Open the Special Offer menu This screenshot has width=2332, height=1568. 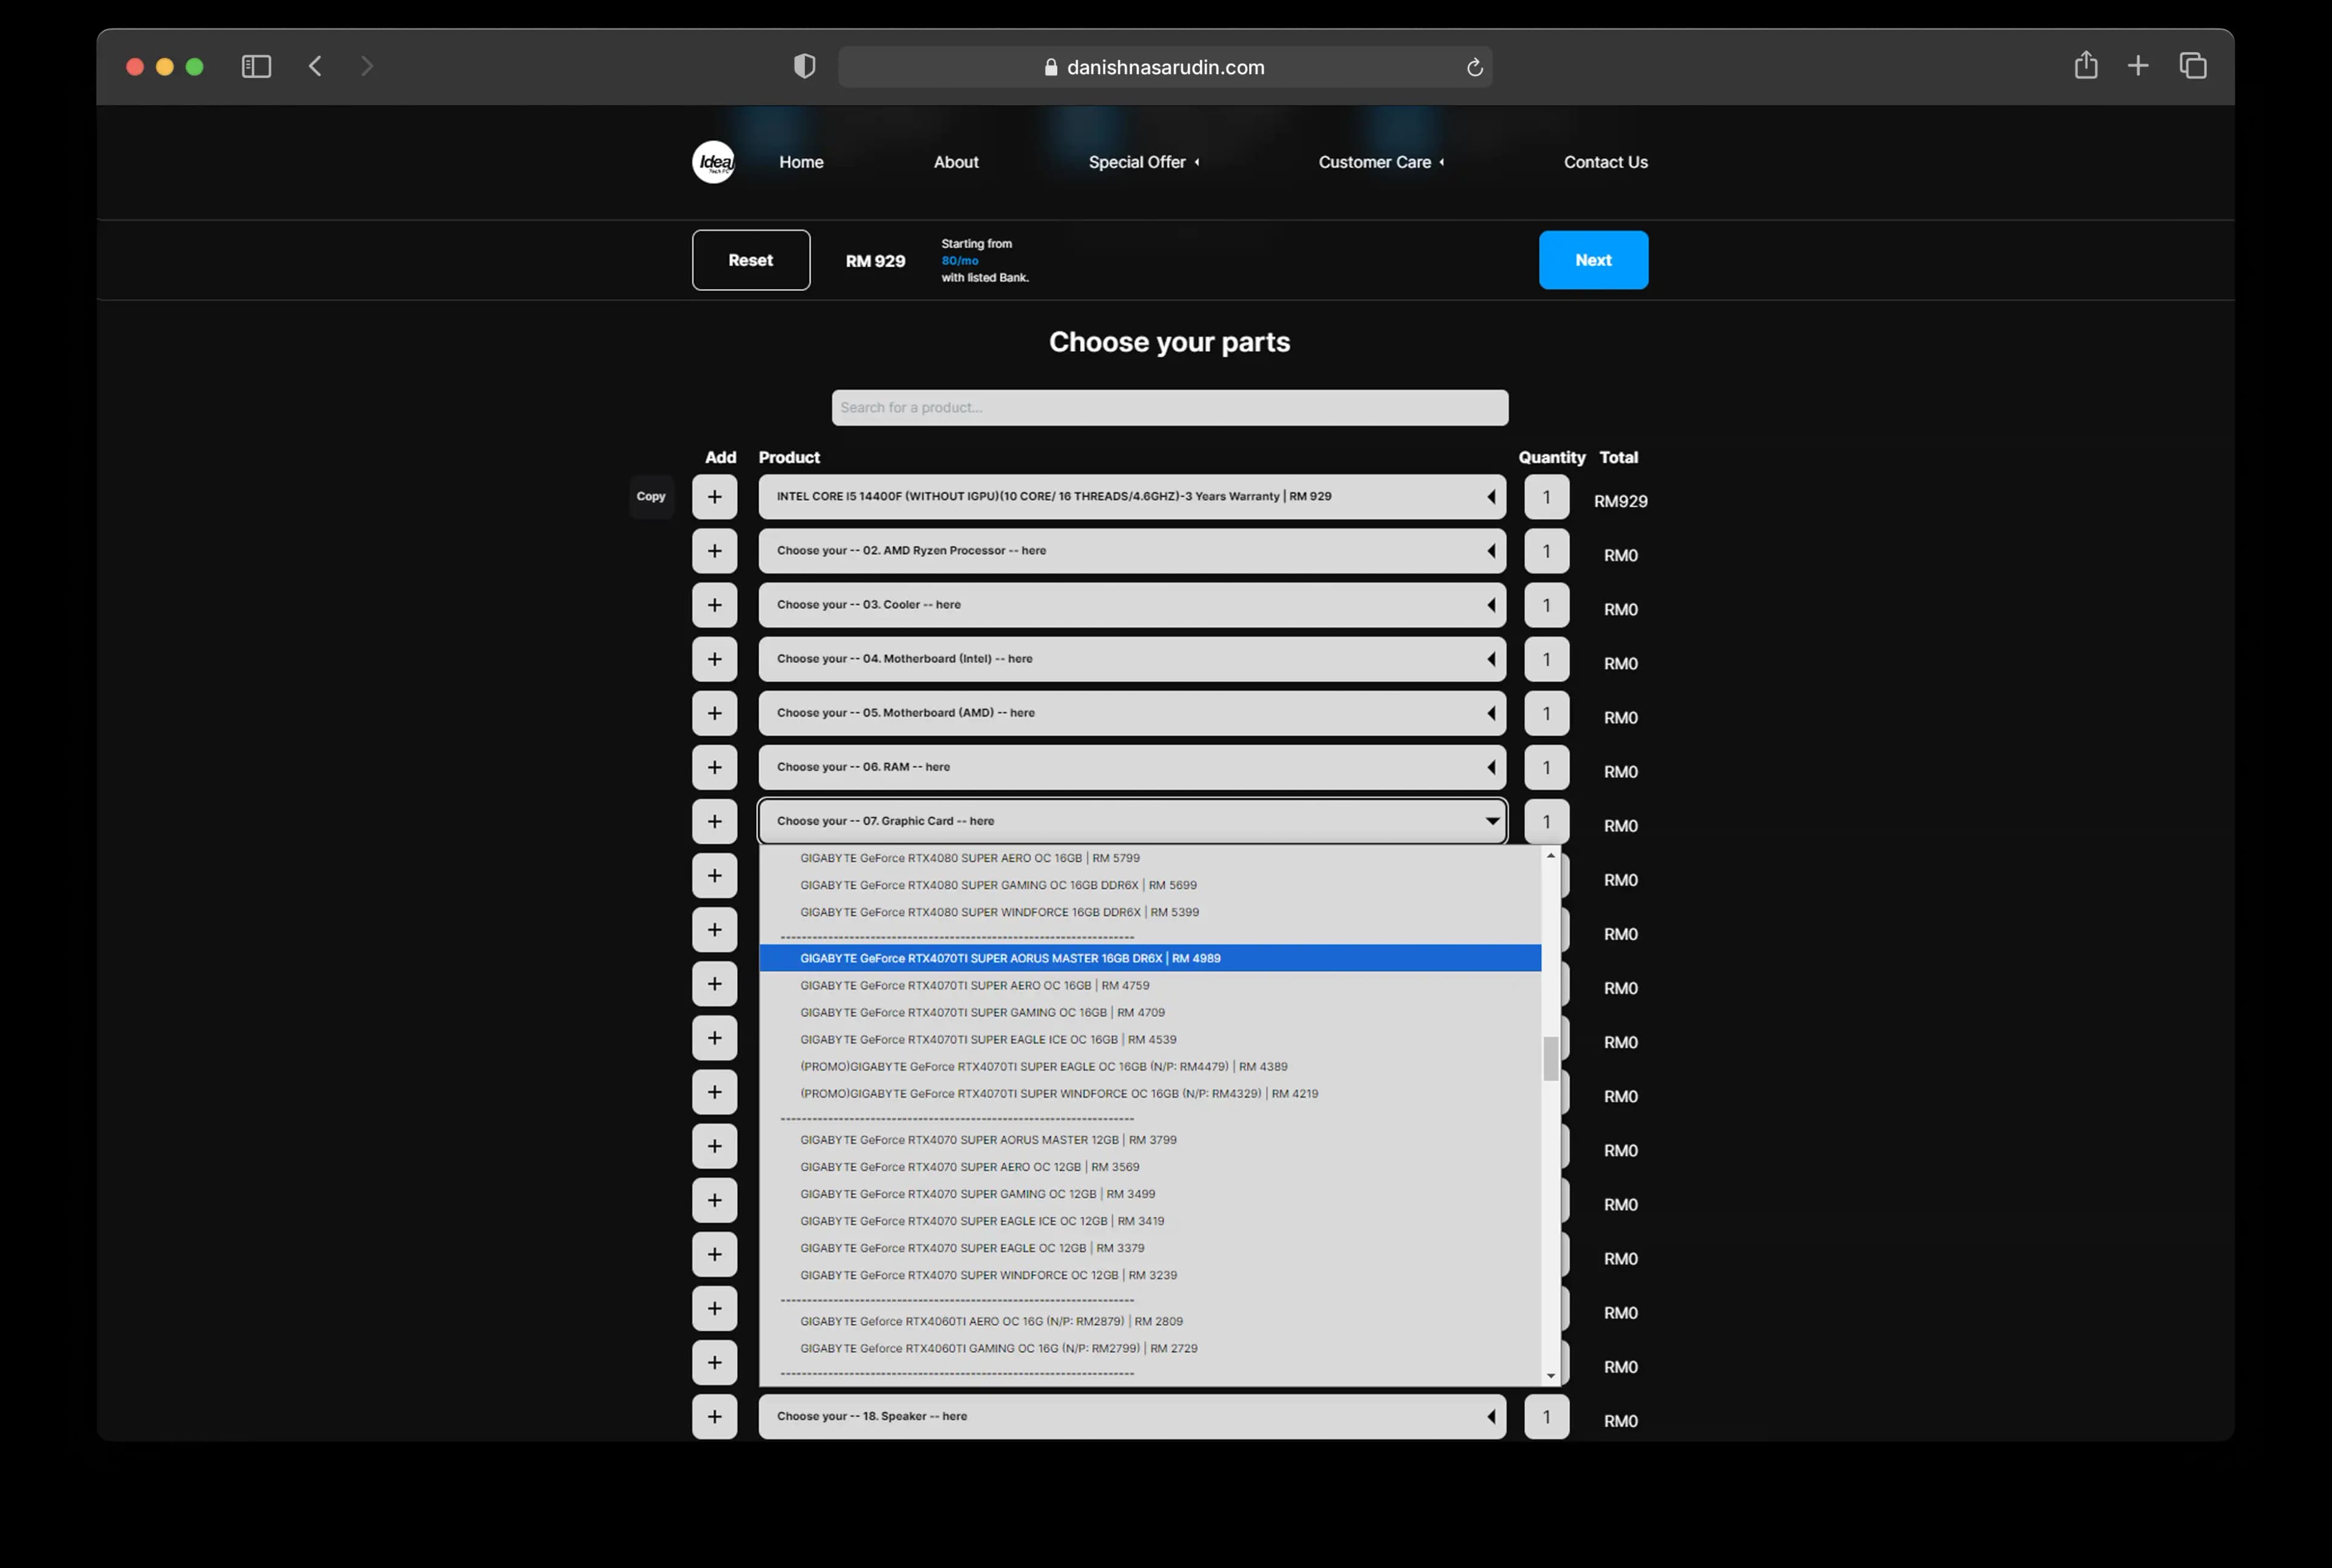[x=1144, y=162]
